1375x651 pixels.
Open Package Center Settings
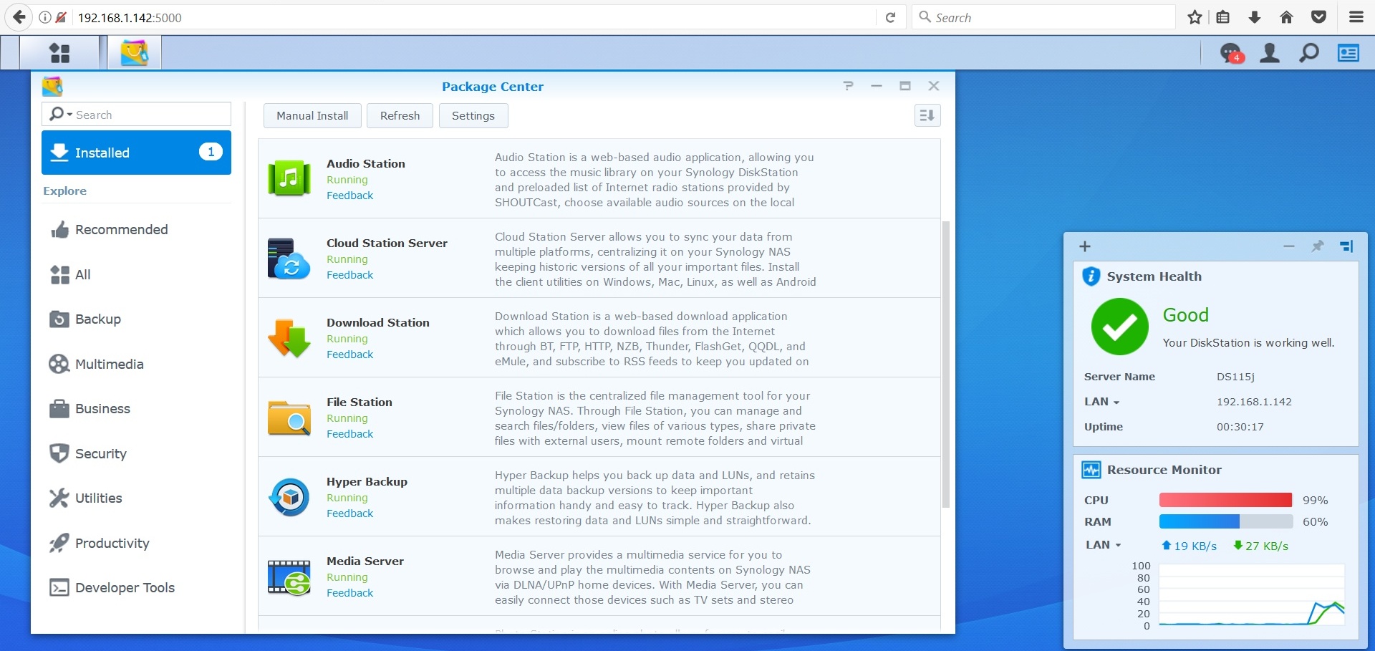click(473, 115)
